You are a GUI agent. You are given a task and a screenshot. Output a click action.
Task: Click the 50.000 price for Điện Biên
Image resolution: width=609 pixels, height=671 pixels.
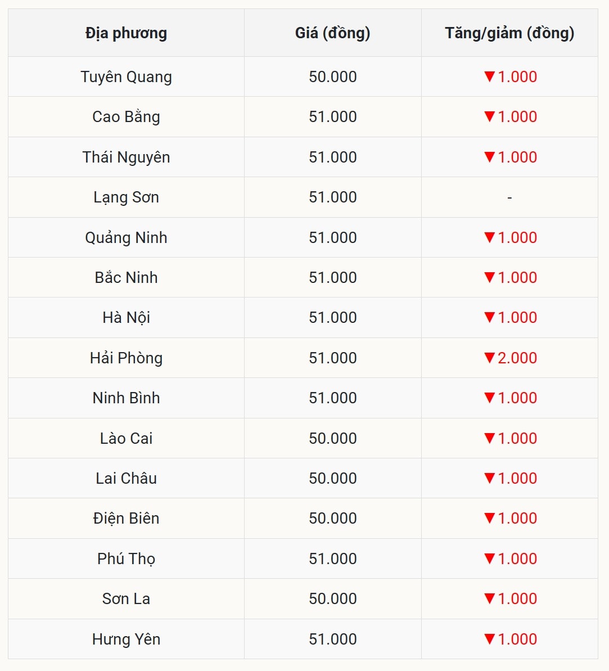point(332,518)
